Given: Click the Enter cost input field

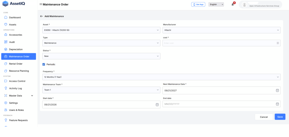Looking at the screenshot, I should [x=222, y=43].
